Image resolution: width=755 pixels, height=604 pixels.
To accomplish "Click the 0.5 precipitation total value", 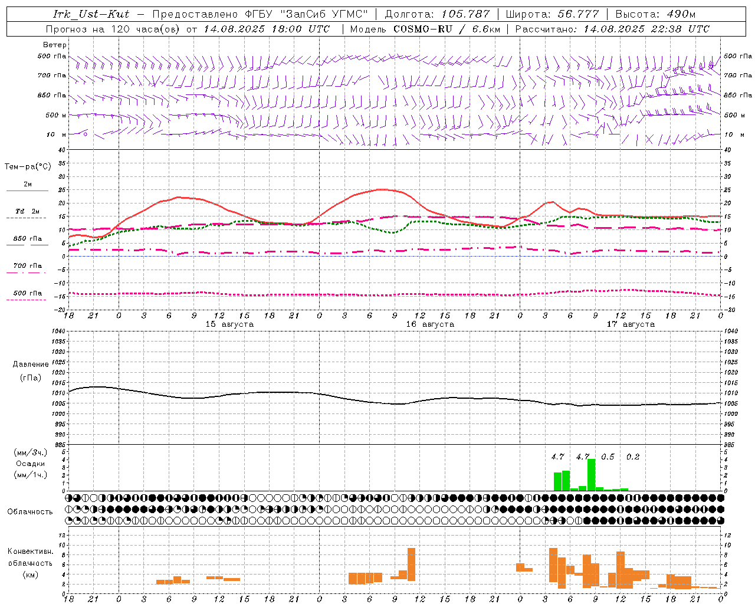I will pos(608,457).
